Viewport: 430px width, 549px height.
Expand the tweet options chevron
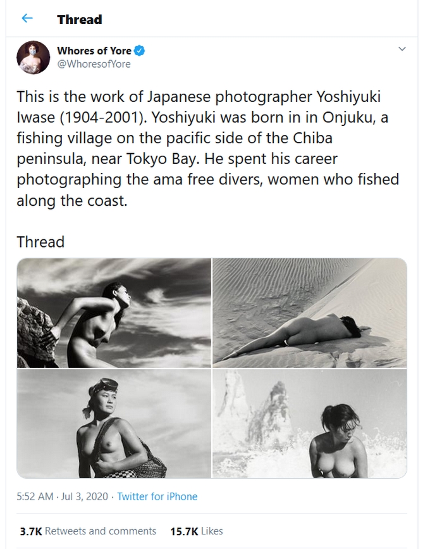[x=402, y=49]
